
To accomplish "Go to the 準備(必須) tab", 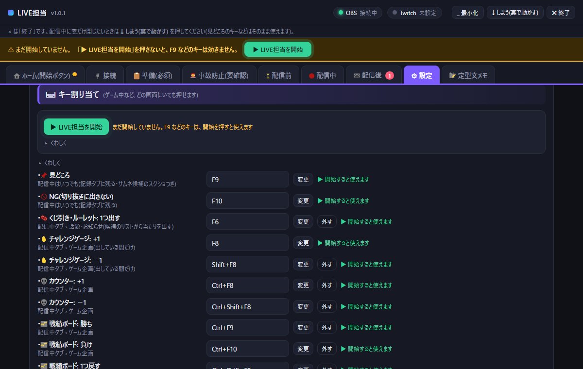I will click(x=153, y=75).
